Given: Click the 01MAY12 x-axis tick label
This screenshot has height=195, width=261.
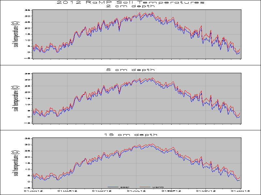Looking at the screenshot, I should (x=102, y=191).
